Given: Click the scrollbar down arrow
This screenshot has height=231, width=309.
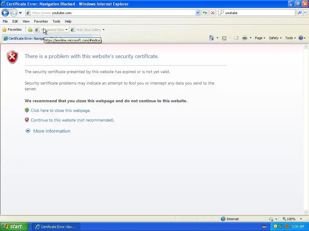Looking at the screenshot, I should (x=306, y=212).
